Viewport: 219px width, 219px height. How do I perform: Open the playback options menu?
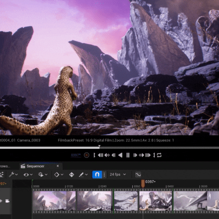click(x=42, y=175)
